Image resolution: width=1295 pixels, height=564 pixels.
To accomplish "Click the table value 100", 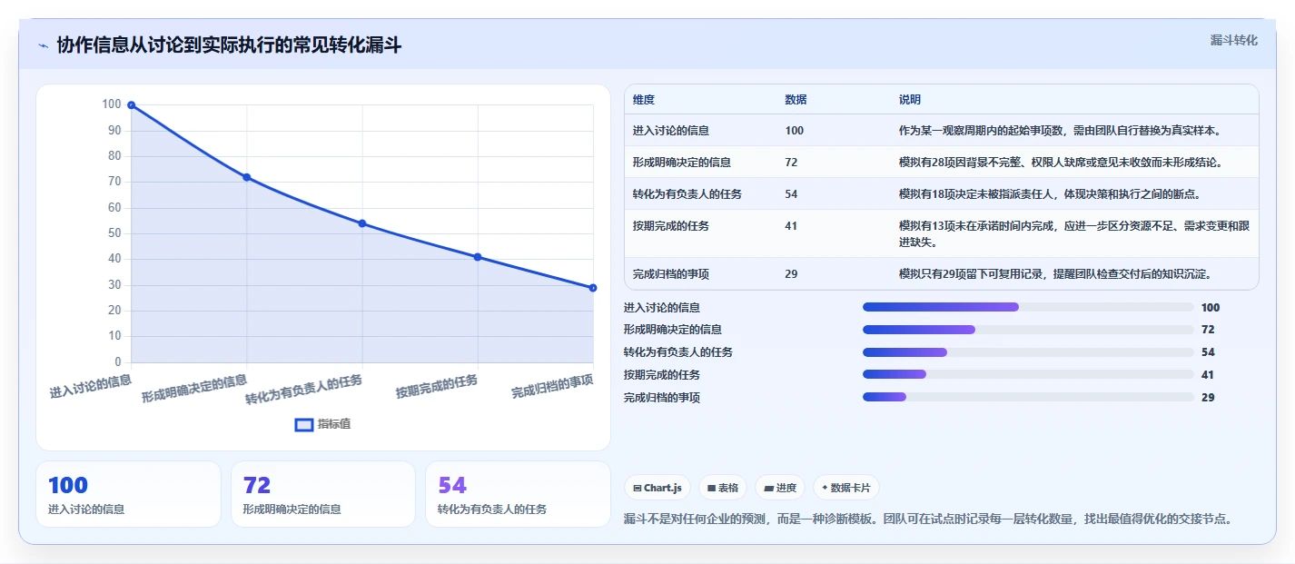I will coord(795,131).
